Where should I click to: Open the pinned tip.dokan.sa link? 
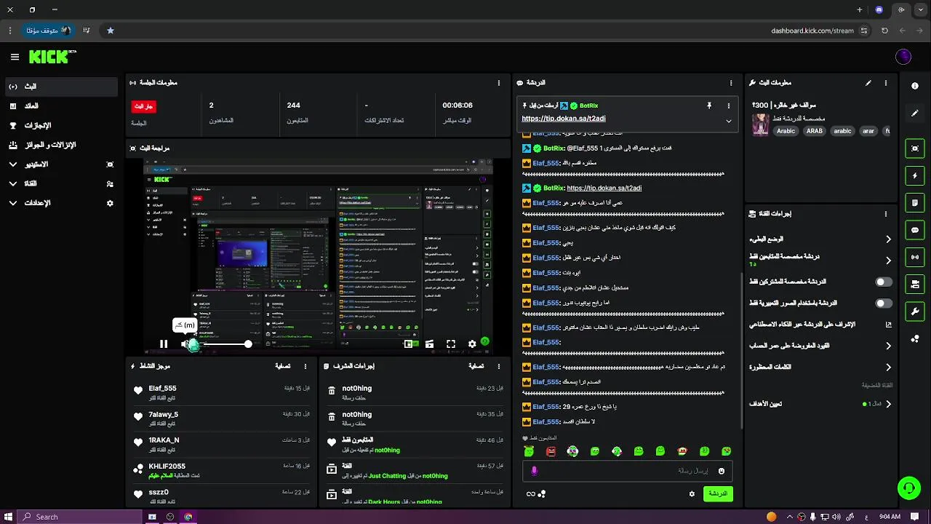(x=564, y=119)
